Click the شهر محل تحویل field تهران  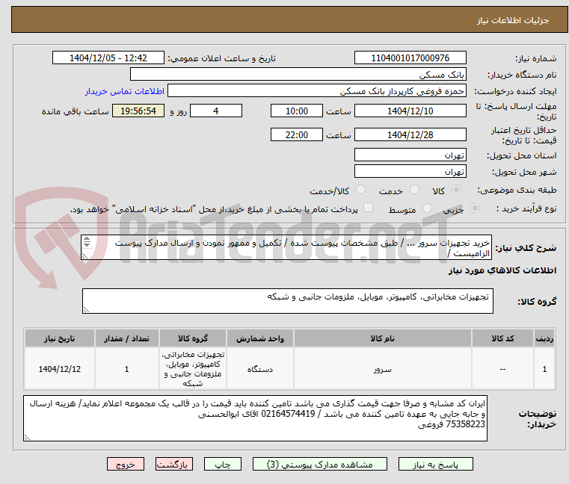tap(410, 172)
